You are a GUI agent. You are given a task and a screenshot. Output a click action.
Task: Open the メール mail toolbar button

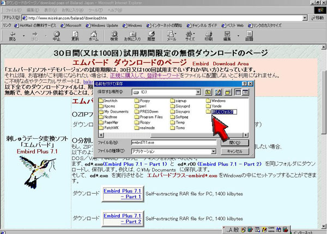[172, 36]
